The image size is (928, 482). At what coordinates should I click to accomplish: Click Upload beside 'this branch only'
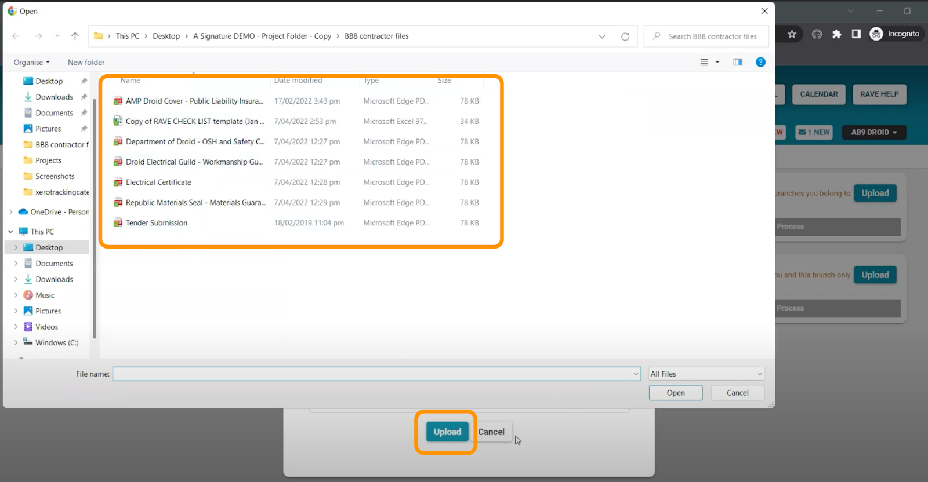[x=875, y=275]
